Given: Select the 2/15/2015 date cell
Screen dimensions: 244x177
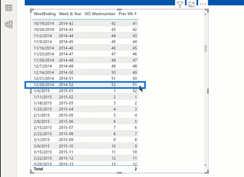Looking at the screenshot, I should [43, 127].
